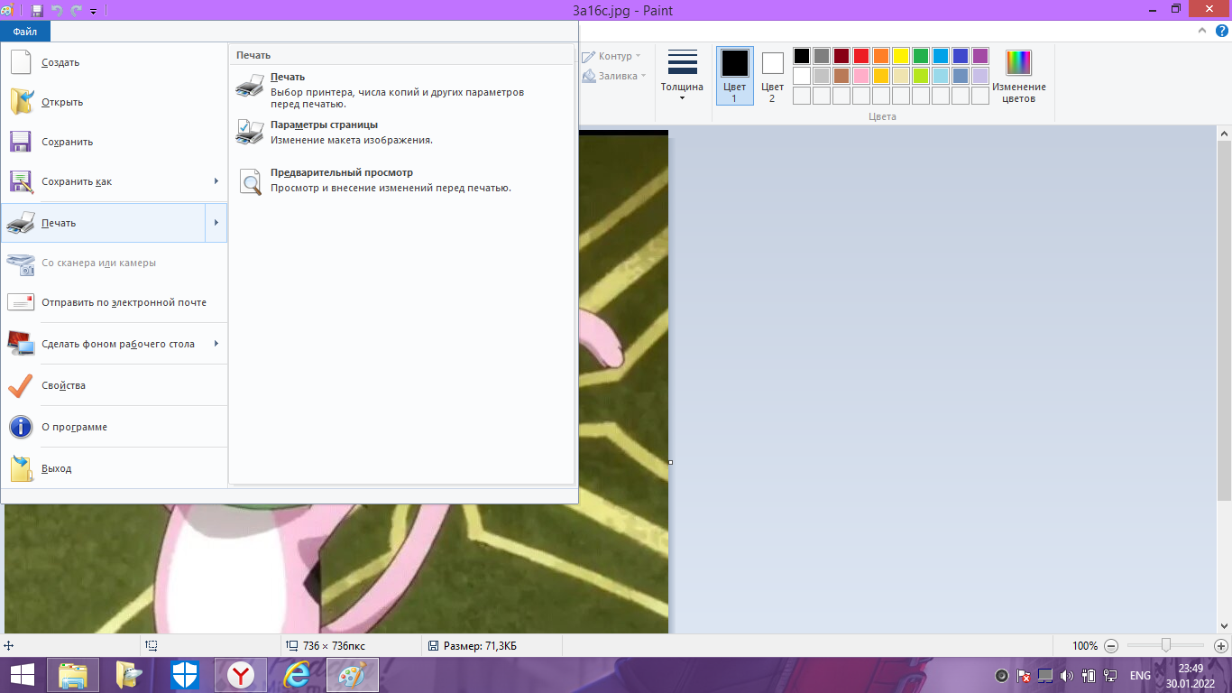Open the Толщина line thickness dropdown
Screen dimensions: 1232x693
(682, 77)
